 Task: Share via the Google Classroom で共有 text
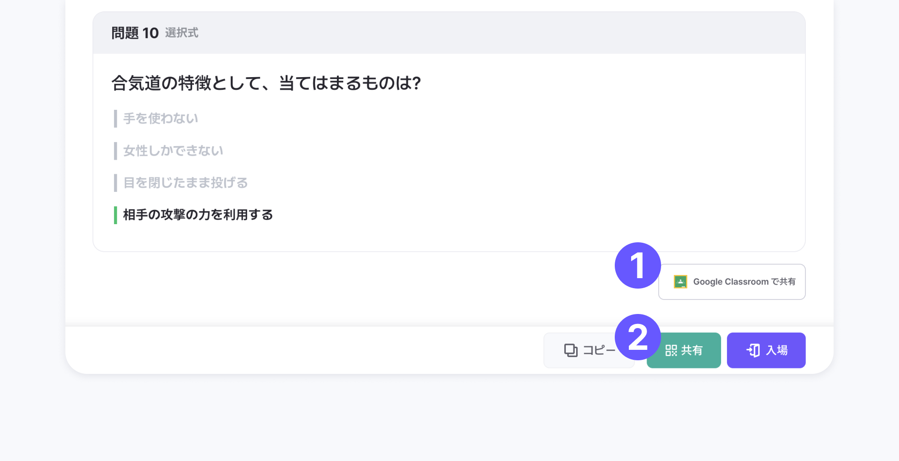[744, 282]
